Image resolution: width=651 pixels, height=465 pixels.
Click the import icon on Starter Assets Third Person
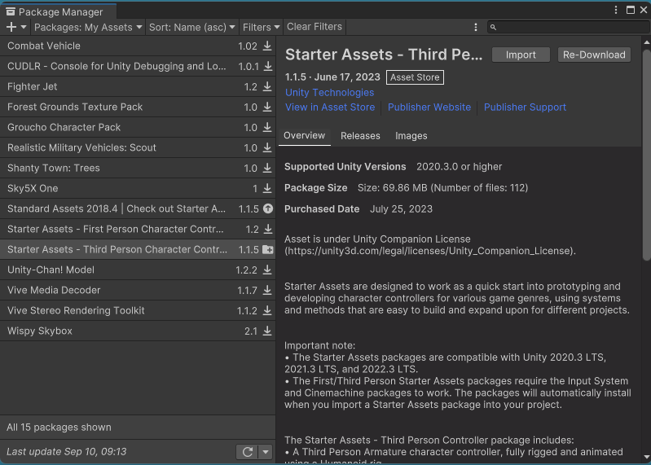[267, 250]
